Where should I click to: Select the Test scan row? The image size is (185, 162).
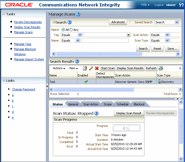point(116,82)
